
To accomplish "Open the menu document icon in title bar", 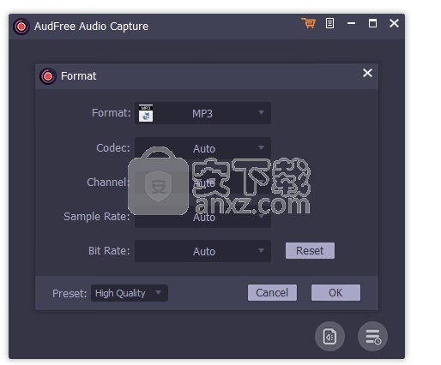I will coord(329,23).
